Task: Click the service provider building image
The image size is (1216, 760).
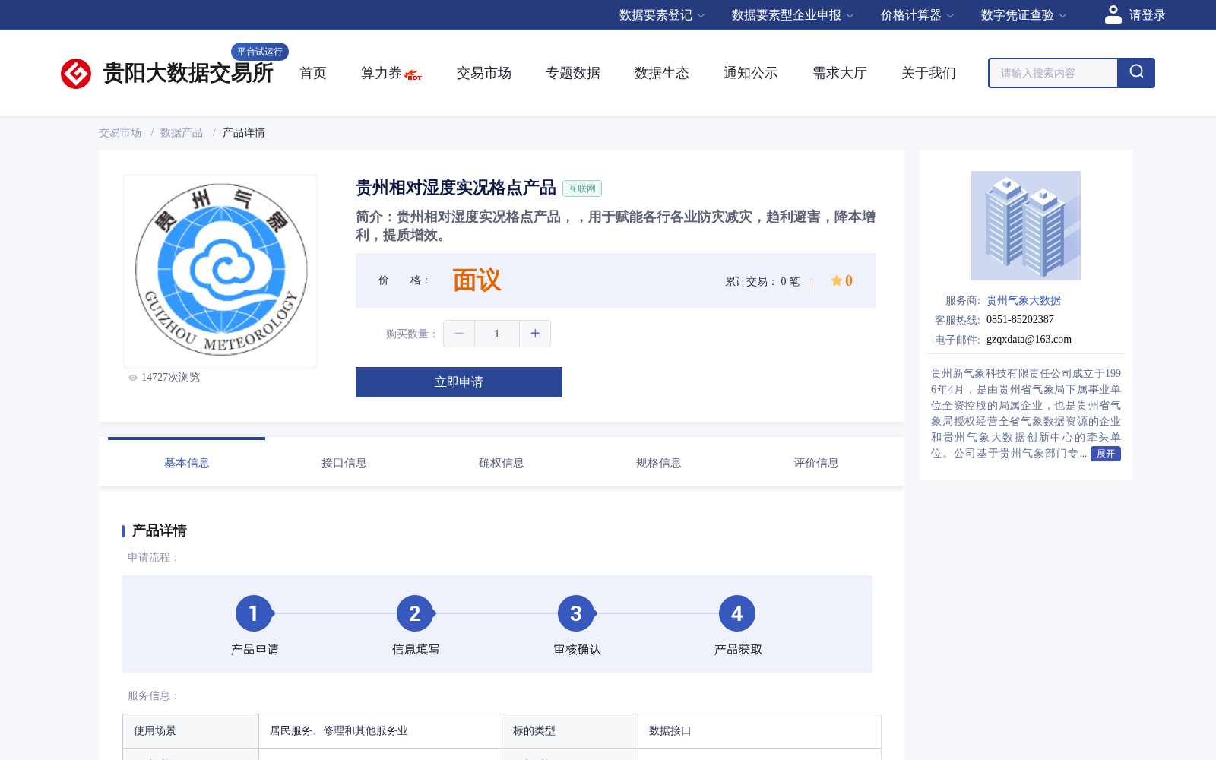Action: (x=1026, y=226)
